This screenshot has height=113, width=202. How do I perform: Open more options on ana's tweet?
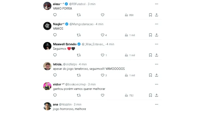(x=156, y=104)
